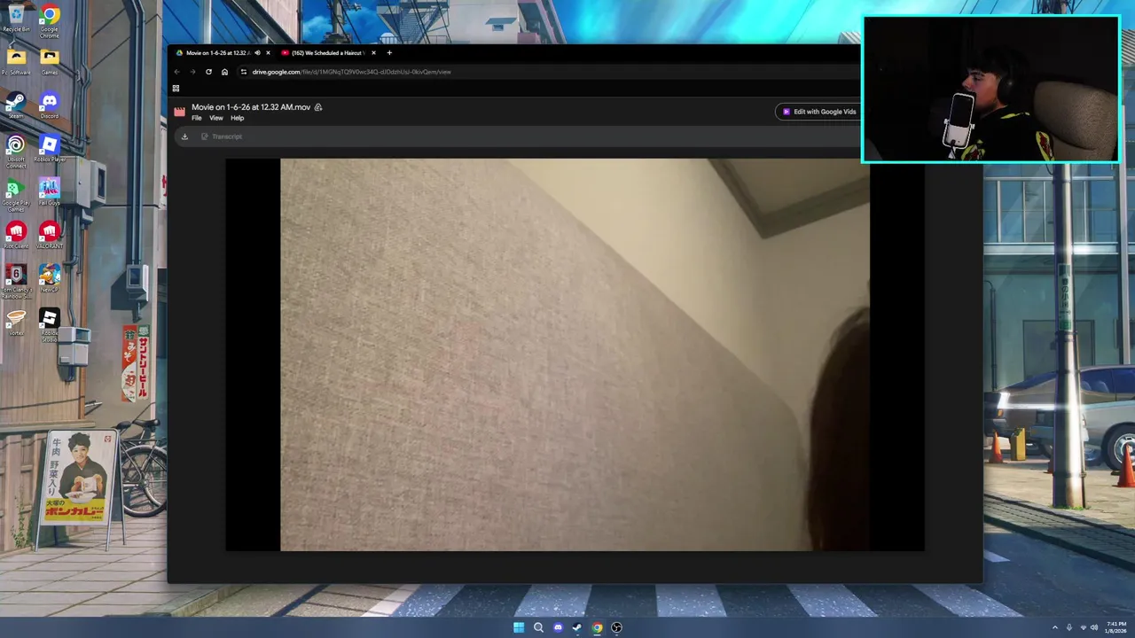Download the movie file
1135x638 pixels.
click(x=184, y=136)
